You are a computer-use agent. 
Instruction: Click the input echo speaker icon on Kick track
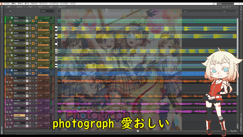tap(36, 25)
